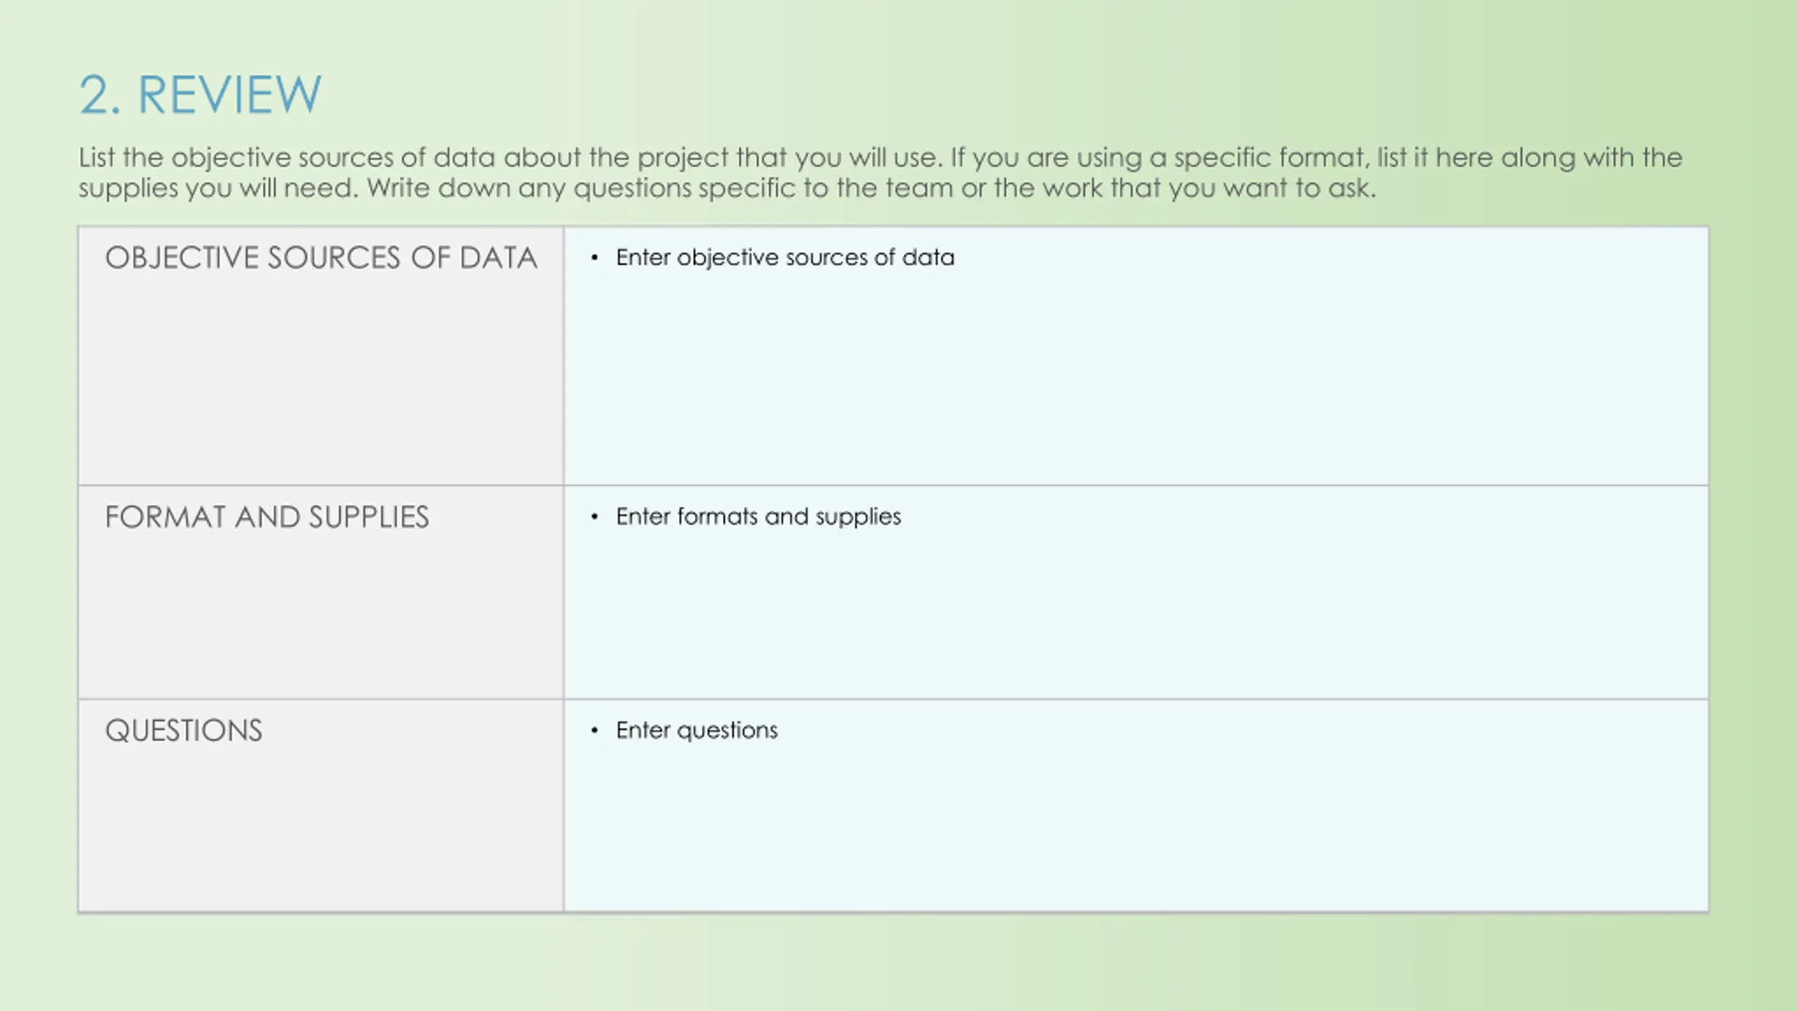Click the 'OBJECTIVE SOURCES OF DATA' header cell
1798x1011 pixels.
click(321, 356)
